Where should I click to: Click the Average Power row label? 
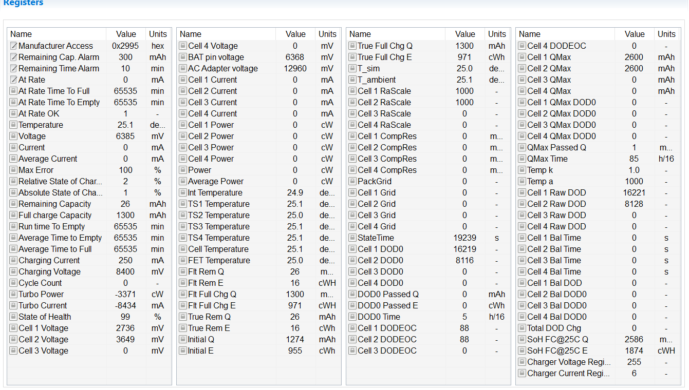coord(216,182)
